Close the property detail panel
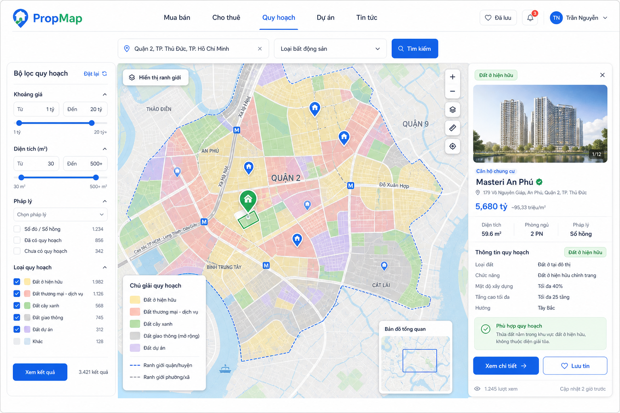Image resolution: width=620 pixels, height=413 pixels. pyautogui.click(x=602, y=75)
